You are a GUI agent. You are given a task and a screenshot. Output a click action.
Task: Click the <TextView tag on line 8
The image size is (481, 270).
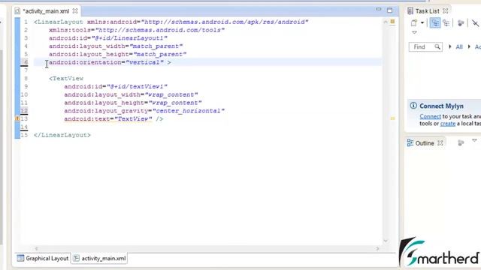click(66, 78)
